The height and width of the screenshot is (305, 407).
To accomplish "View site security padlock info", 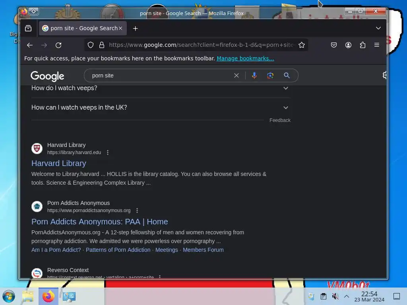I will 102,45.
